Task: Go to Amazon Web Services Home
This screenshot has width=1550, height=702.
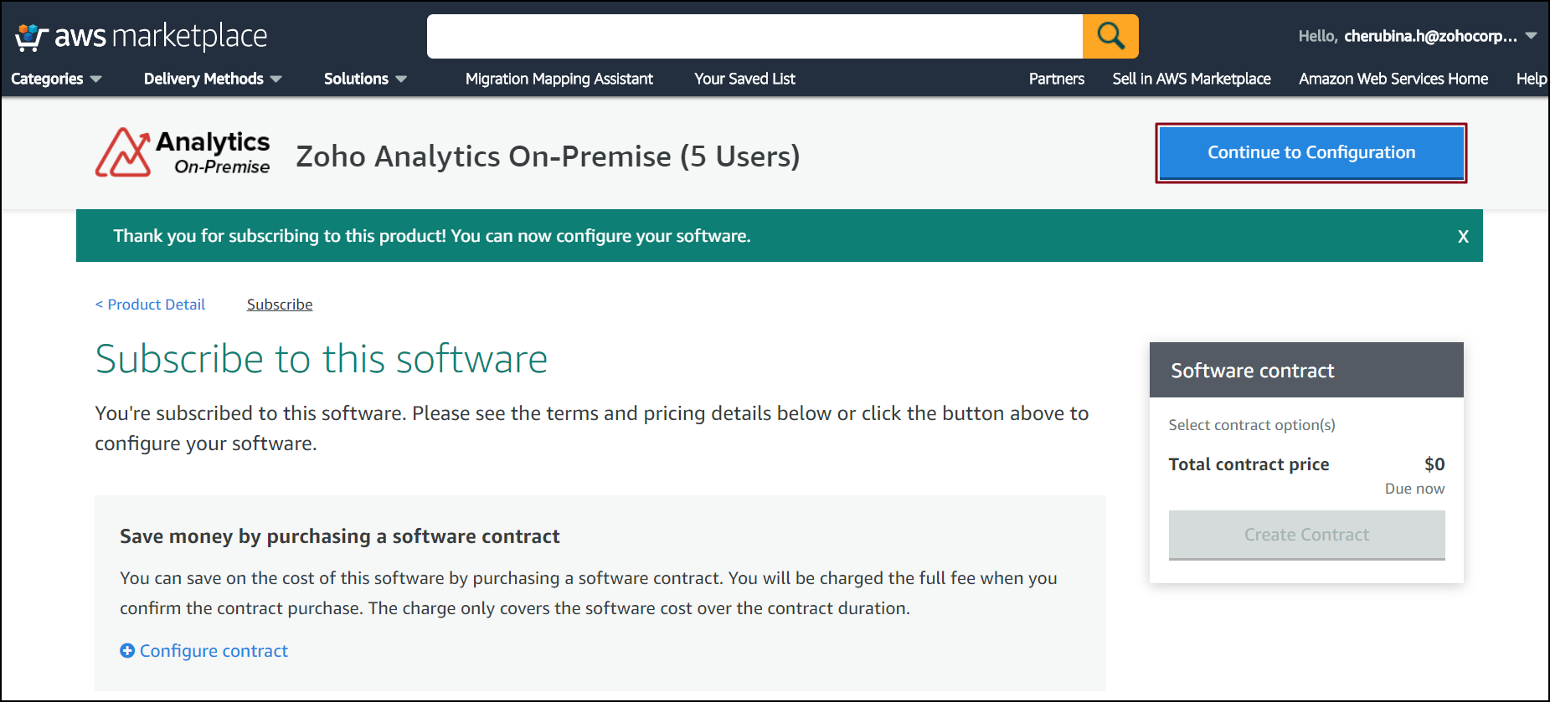Action: (1393, 79)
